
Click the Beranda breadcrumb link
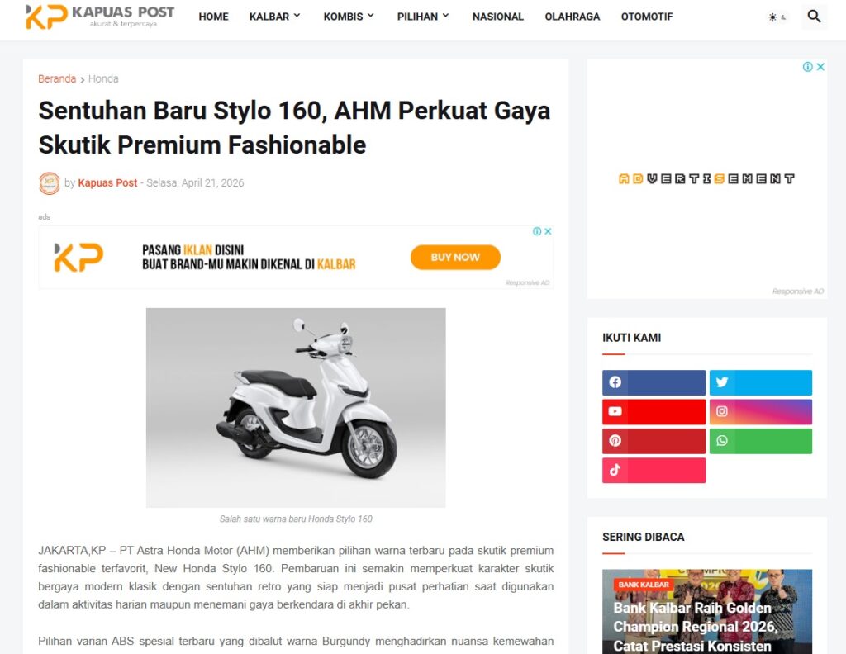coord(57,78)
